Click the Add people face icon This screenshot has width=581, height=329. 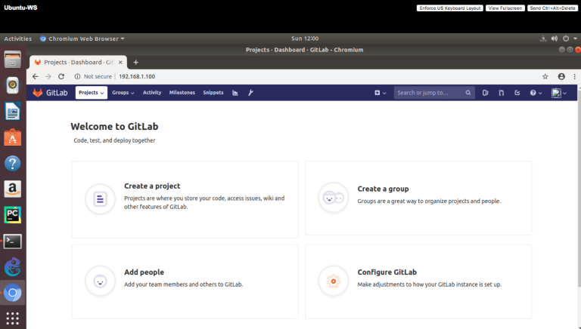pos(100,281)
